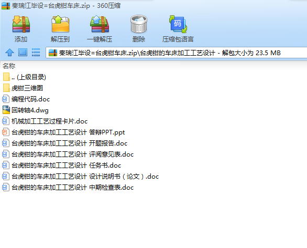The image size is (307, 248).
Task: Select the file 编程代码.doc
Action: (26, 99)
